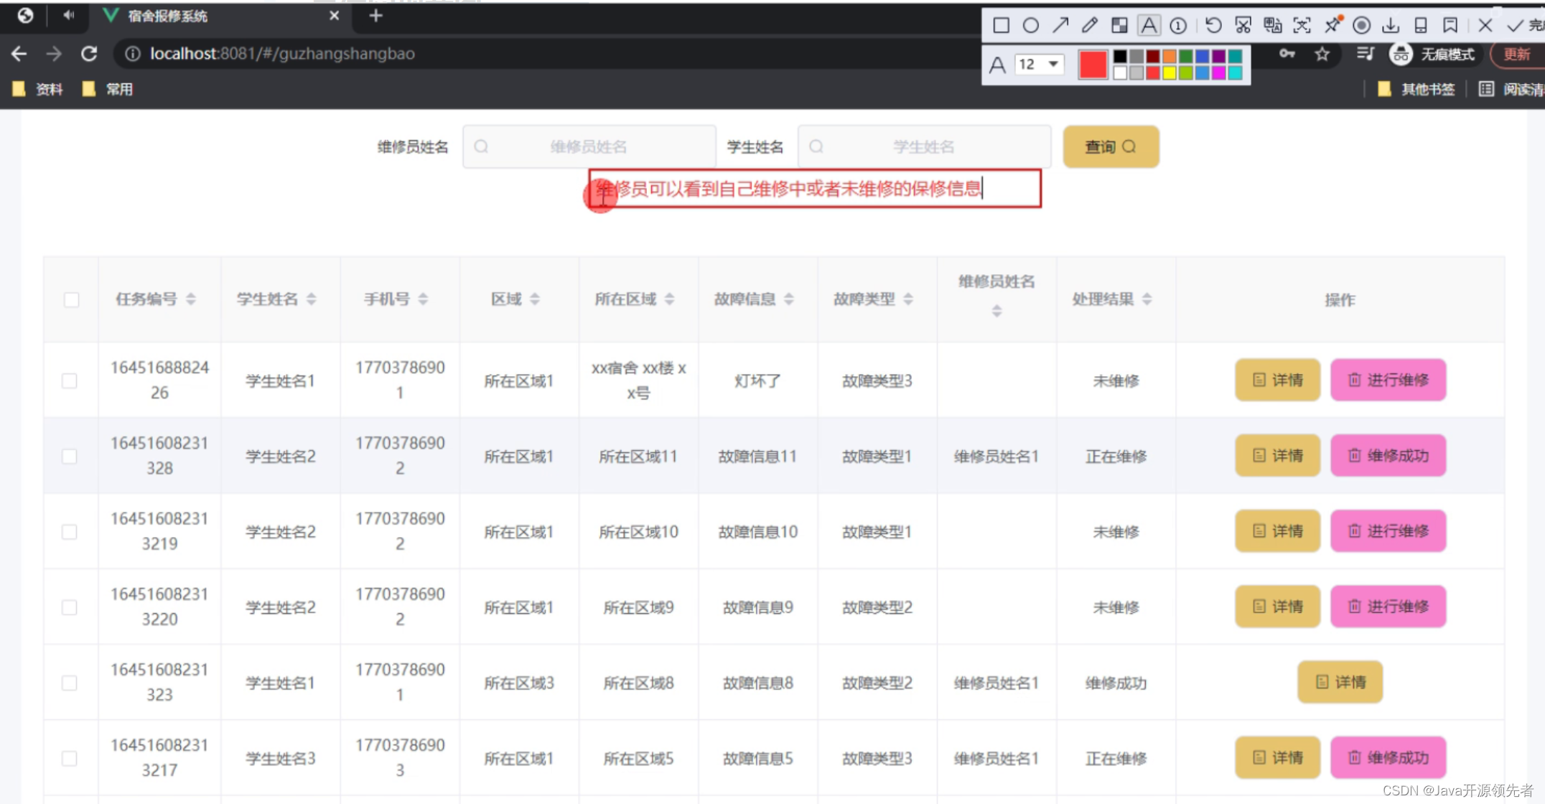This screenshot has height=804, width=1545.
Task: Activate the mosaic blur tool
Action: point(1119,25)
